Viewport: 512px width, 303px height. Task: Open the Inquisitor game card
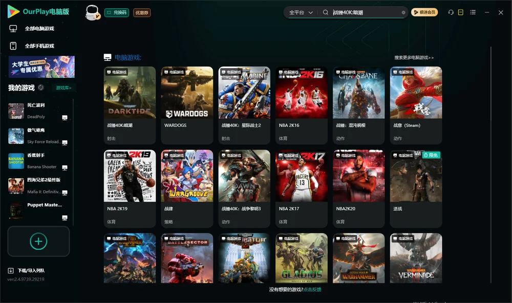(244, 258)
